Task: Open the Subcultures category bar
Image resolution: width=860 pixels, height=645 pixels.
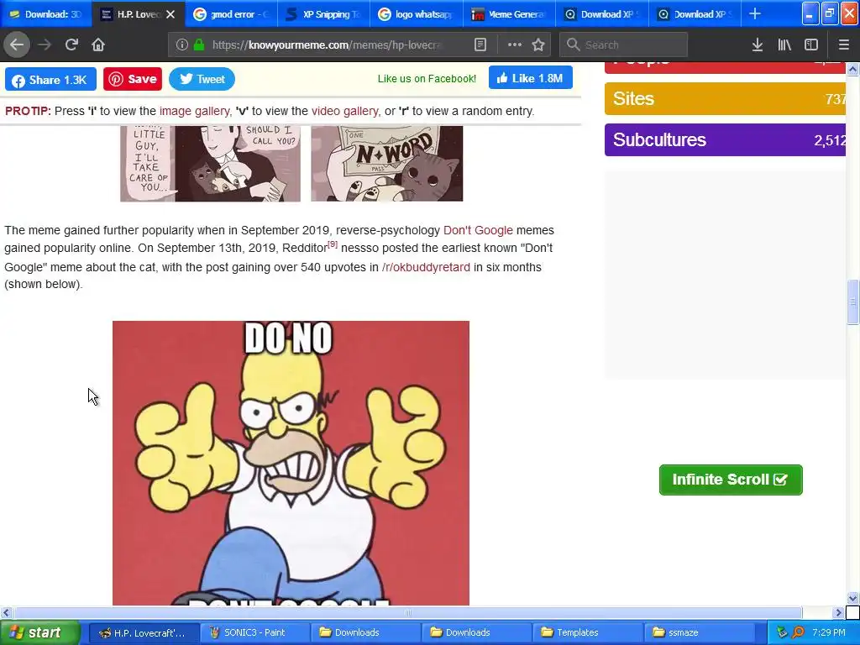Action: tap(725, 140)
